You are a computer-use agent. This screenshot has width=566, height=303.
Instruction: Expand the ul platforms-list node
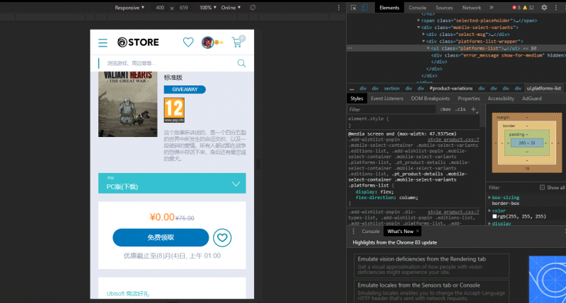pos(429,48)
